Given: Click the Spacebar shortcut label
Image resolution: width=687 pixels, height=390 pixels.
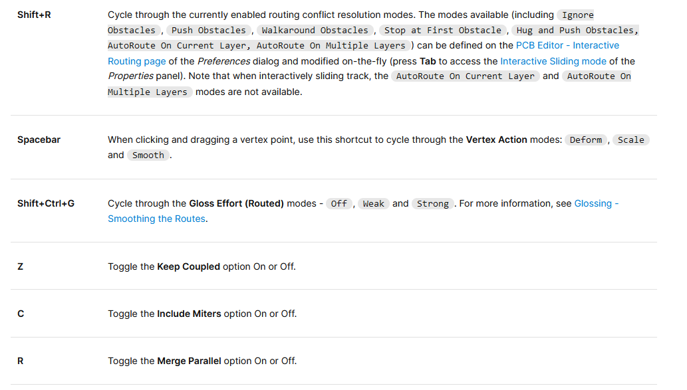Looking at the screenshot, I should click(39, 140).
